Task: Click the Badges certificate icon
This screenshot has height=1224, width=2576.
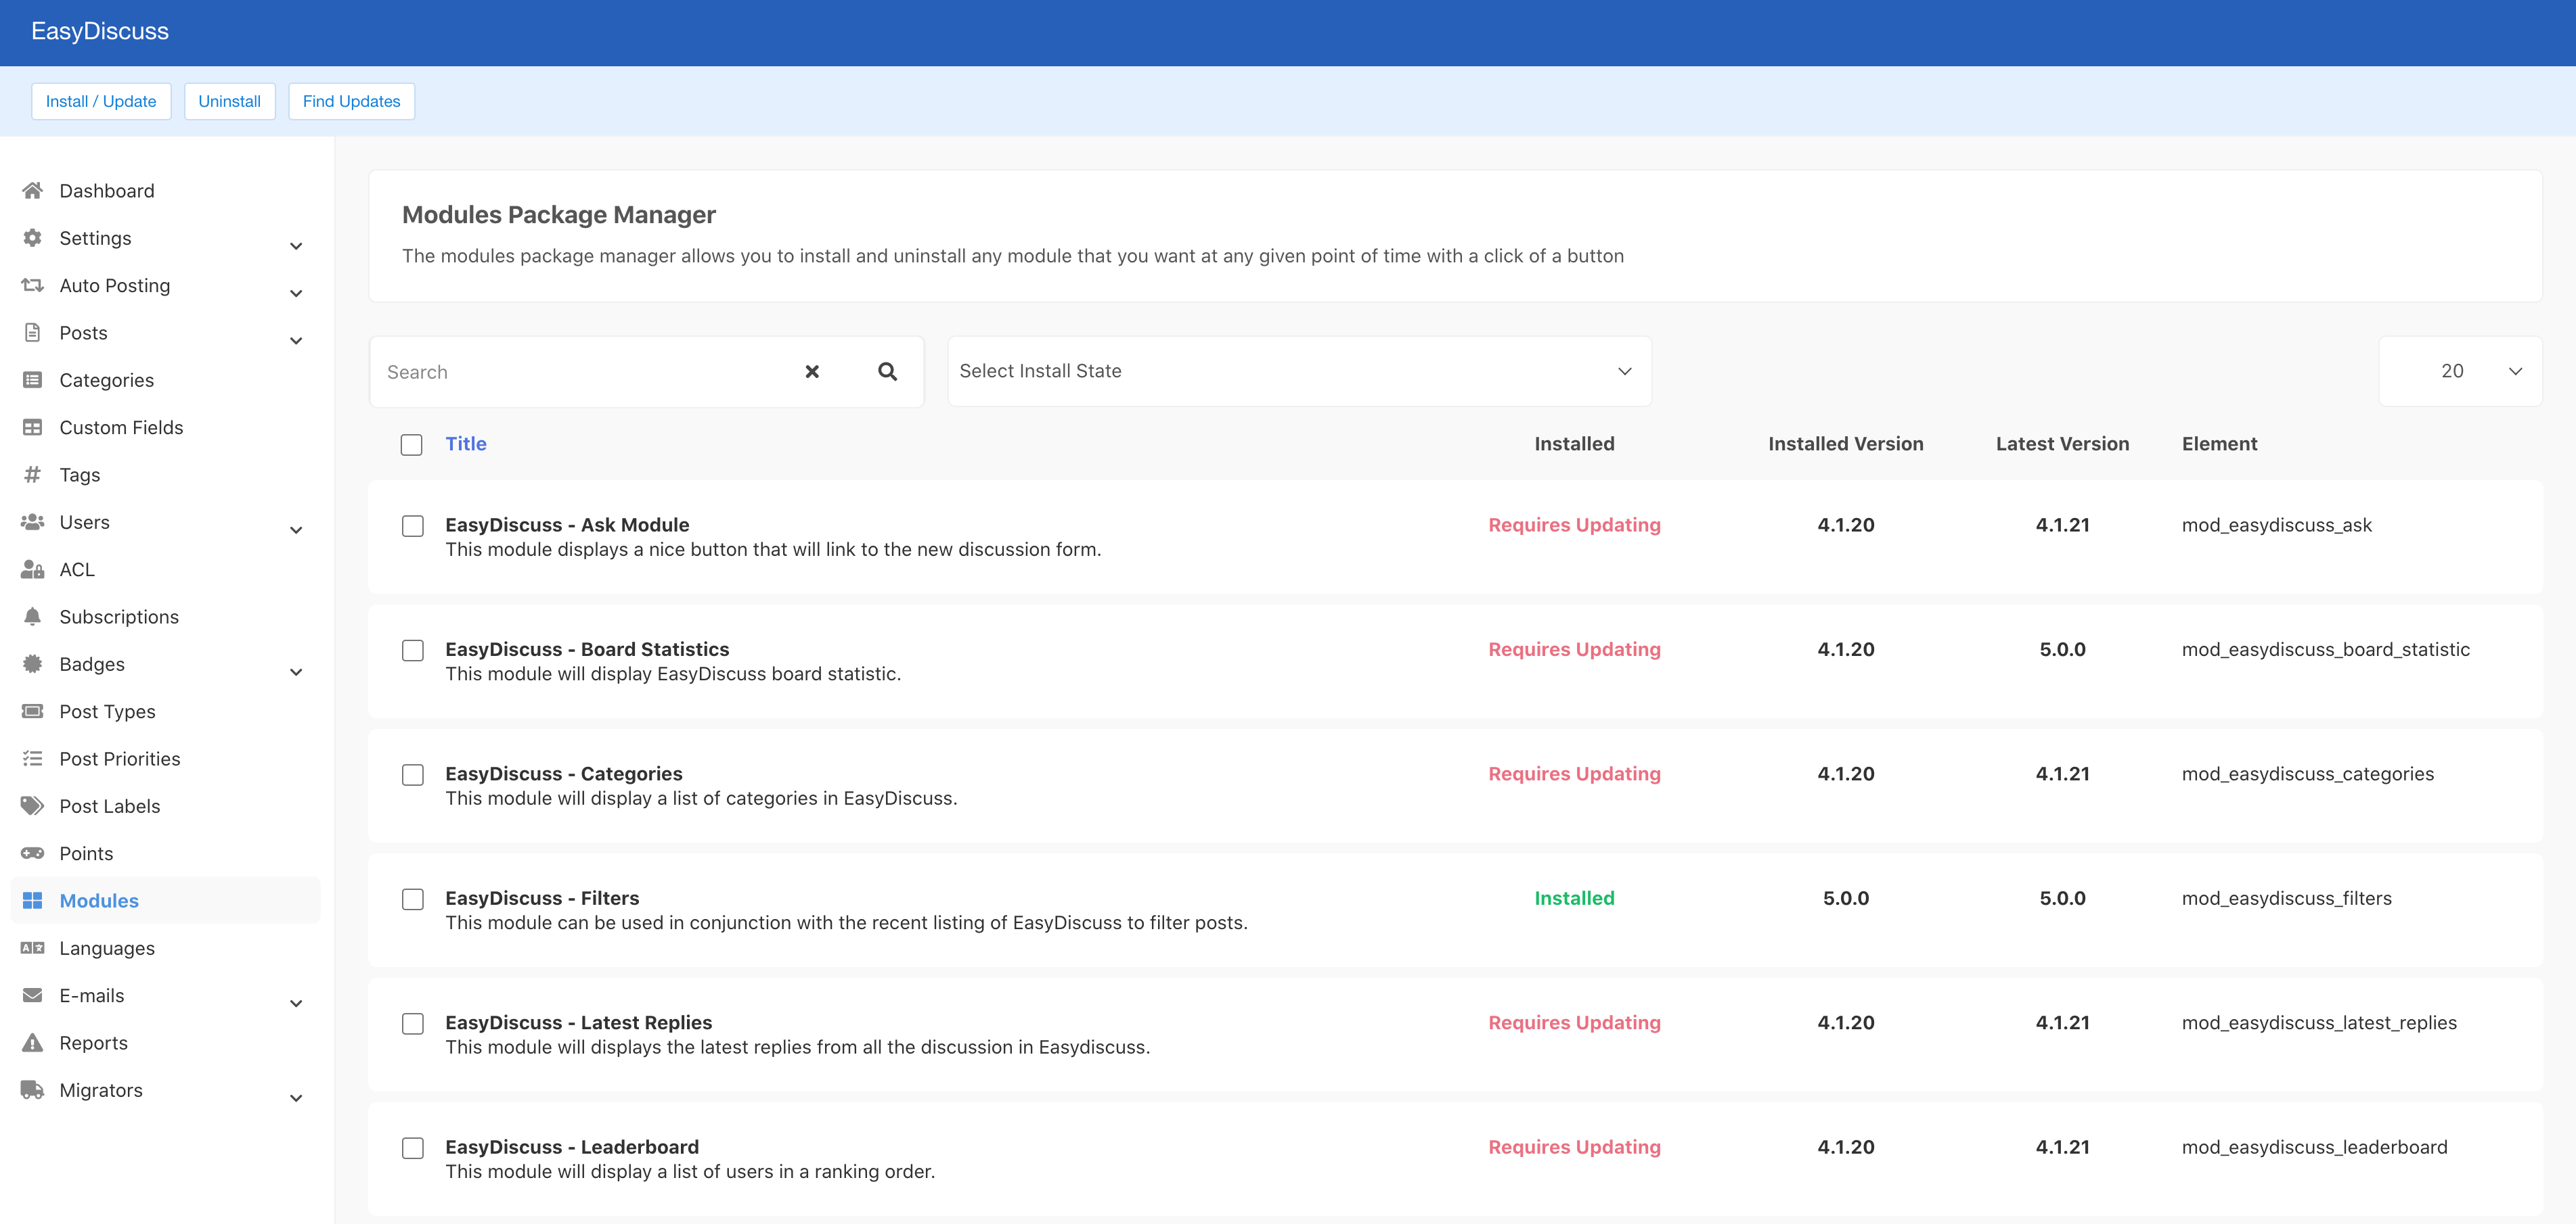Action: coord(32,663)
